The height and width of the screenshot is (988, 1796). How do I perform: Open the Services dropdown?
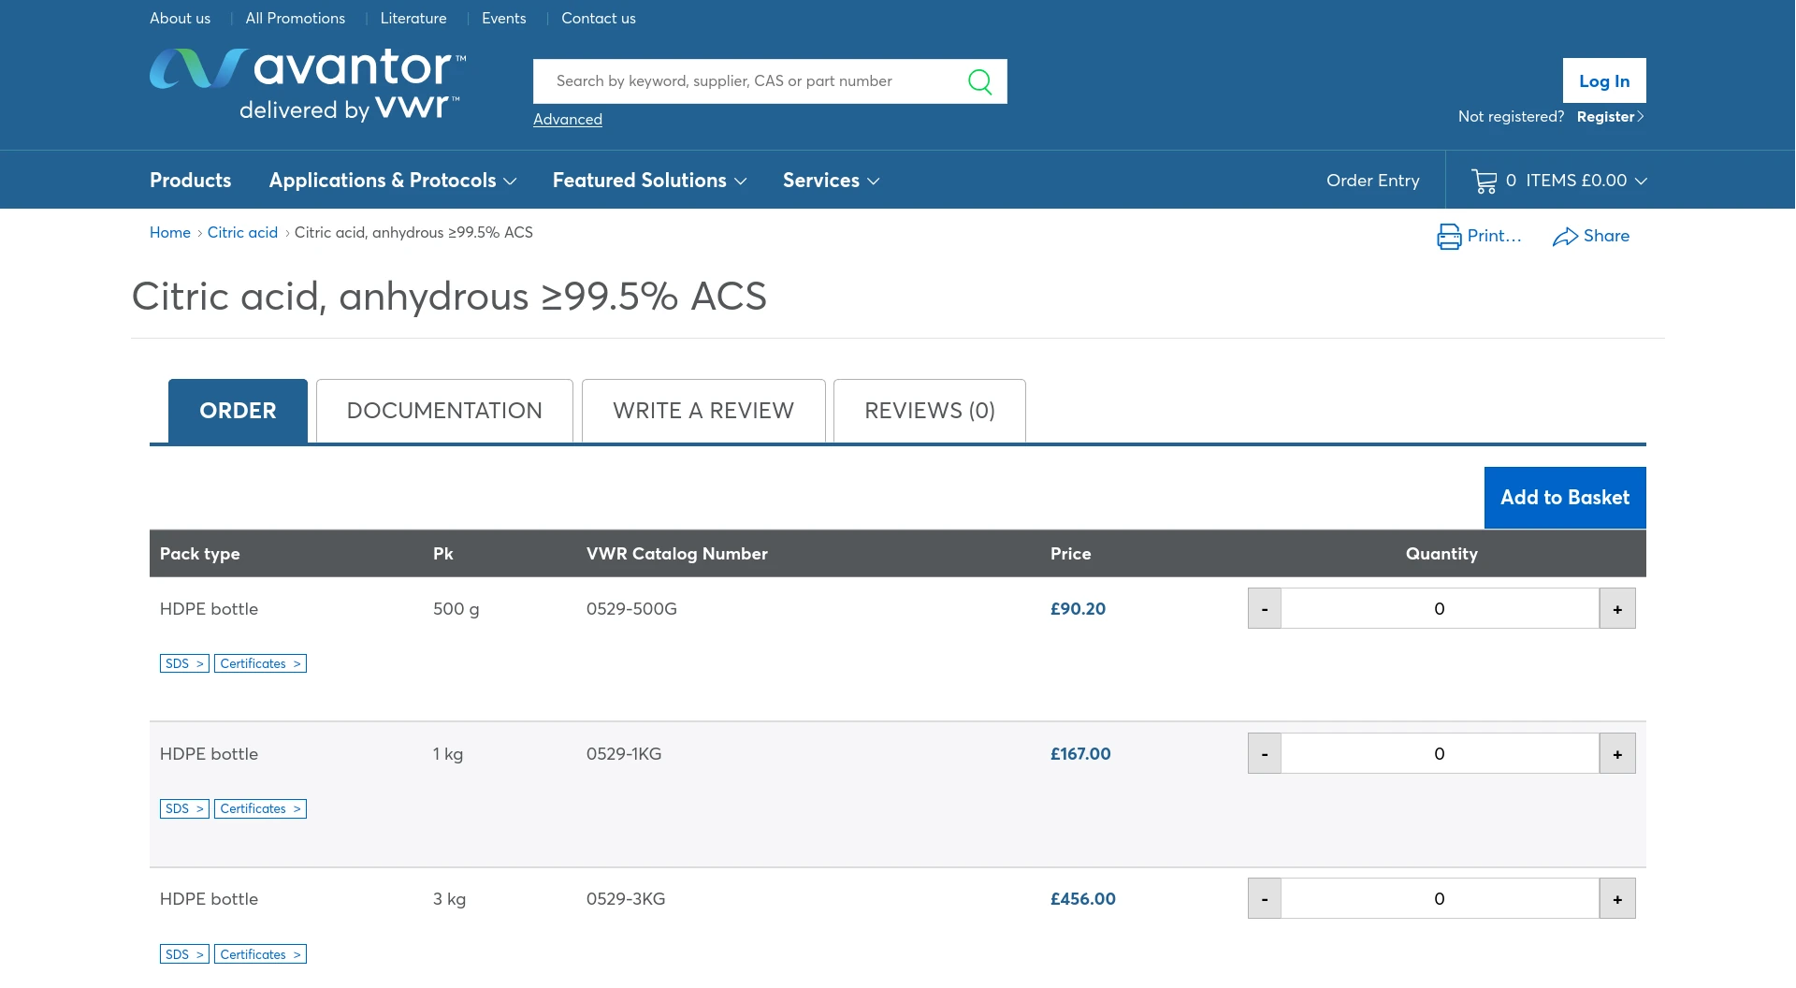831,181
